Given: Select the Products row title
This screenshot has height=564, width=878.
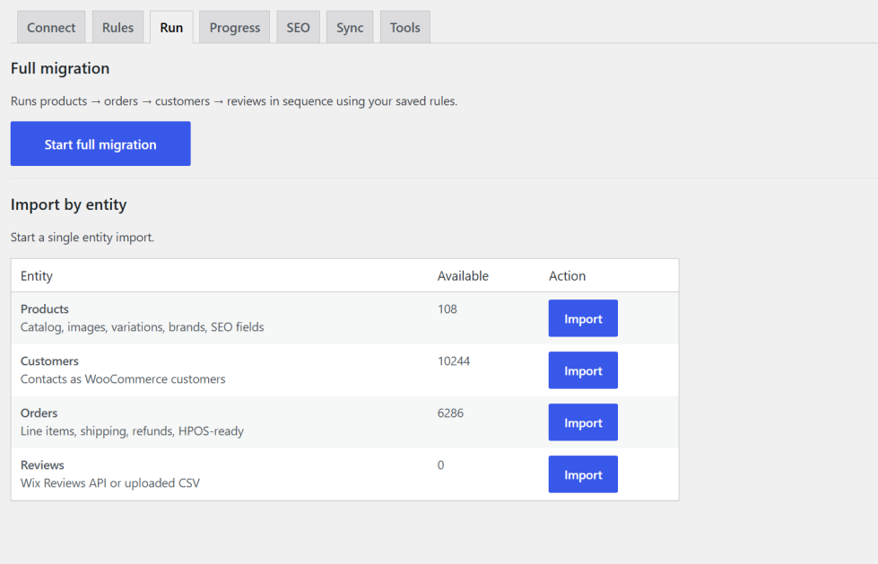Looking at the screenshot, I should (45, 309).
